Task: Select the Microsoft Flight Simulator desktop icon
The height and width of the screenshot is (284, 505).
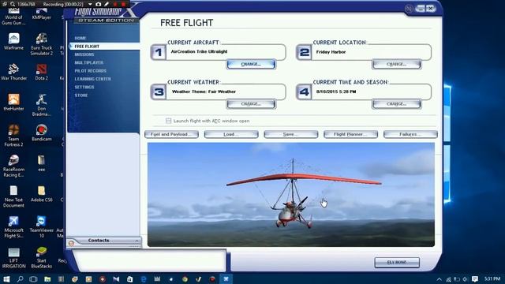Action: (x=13, y=227)
